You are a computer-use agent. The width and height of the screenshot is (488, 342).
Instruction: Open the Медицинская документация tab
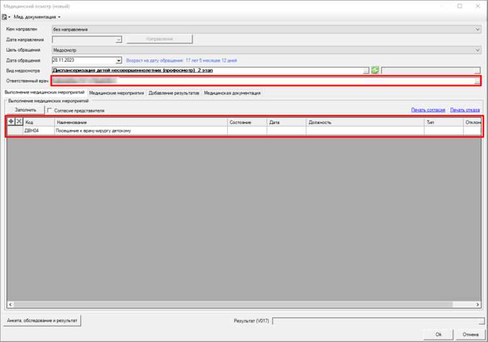click(232, 93)
